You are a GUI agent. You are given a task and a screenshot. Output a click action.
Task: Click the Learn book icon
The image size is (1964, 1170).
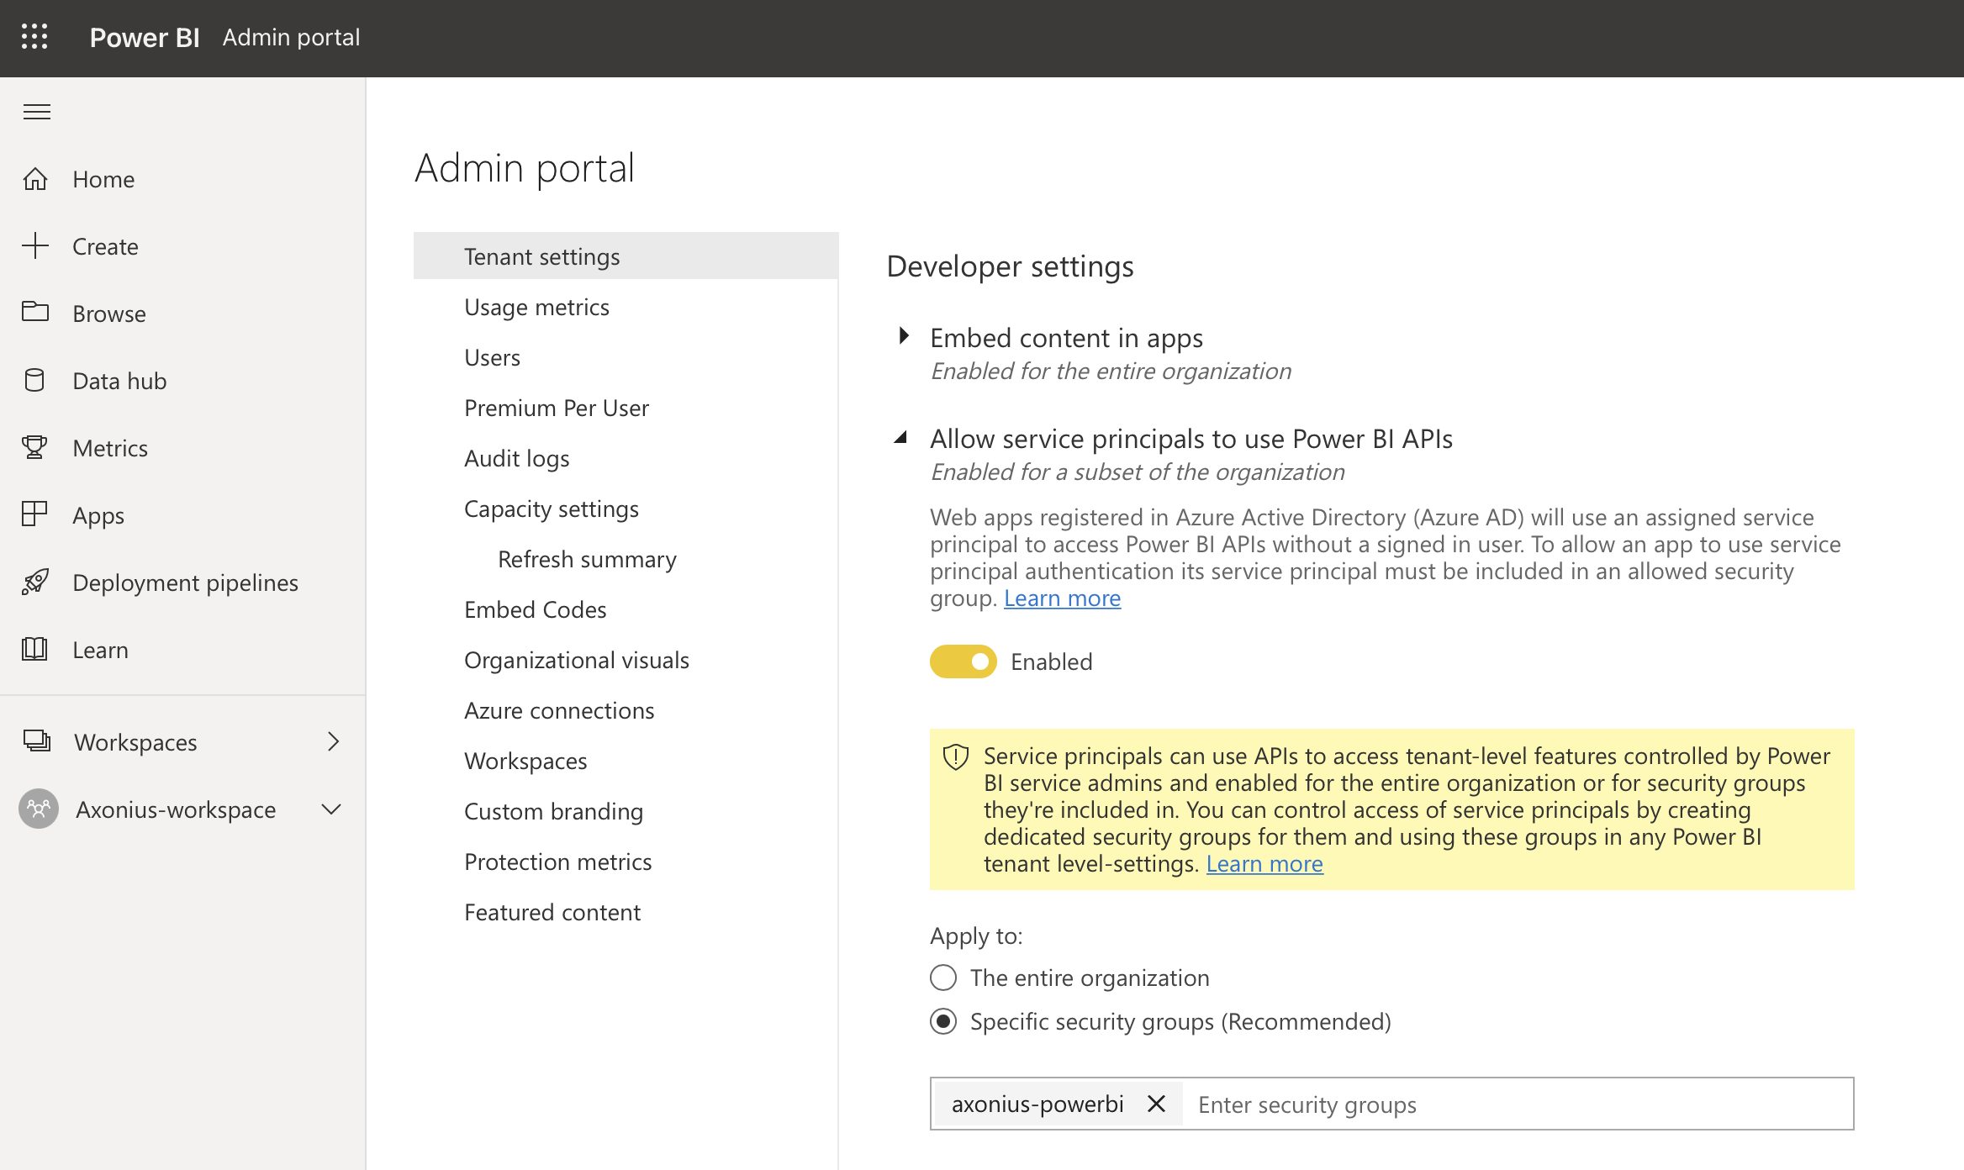tap(35, 650)
